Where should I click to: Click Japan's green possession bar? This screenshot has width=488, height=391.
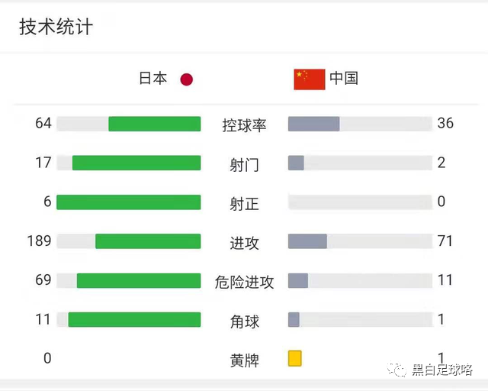(x=154, y=124)
